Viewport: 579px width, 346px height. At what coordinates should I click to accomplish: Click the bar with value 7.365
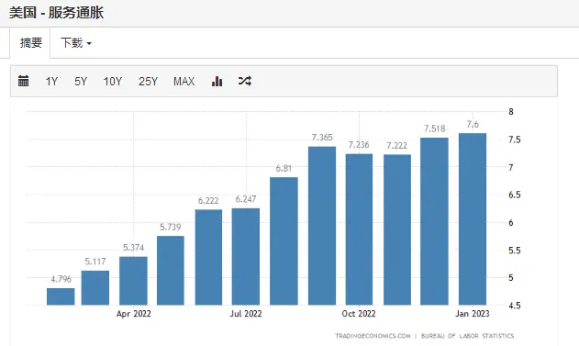322,226
